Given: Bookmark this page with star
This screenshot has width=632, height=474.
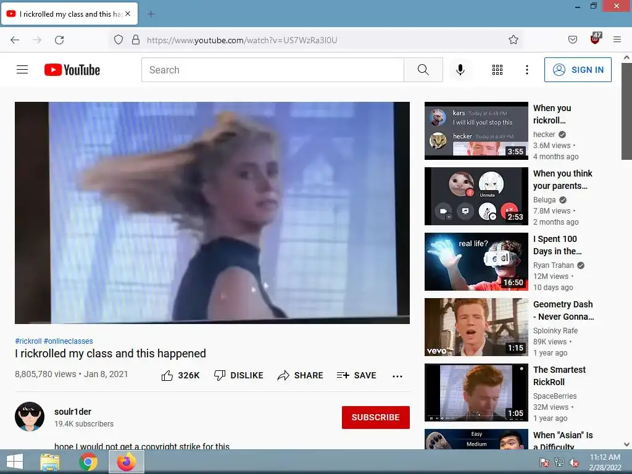Looking at the screenshot, I should tap(513, 39).
